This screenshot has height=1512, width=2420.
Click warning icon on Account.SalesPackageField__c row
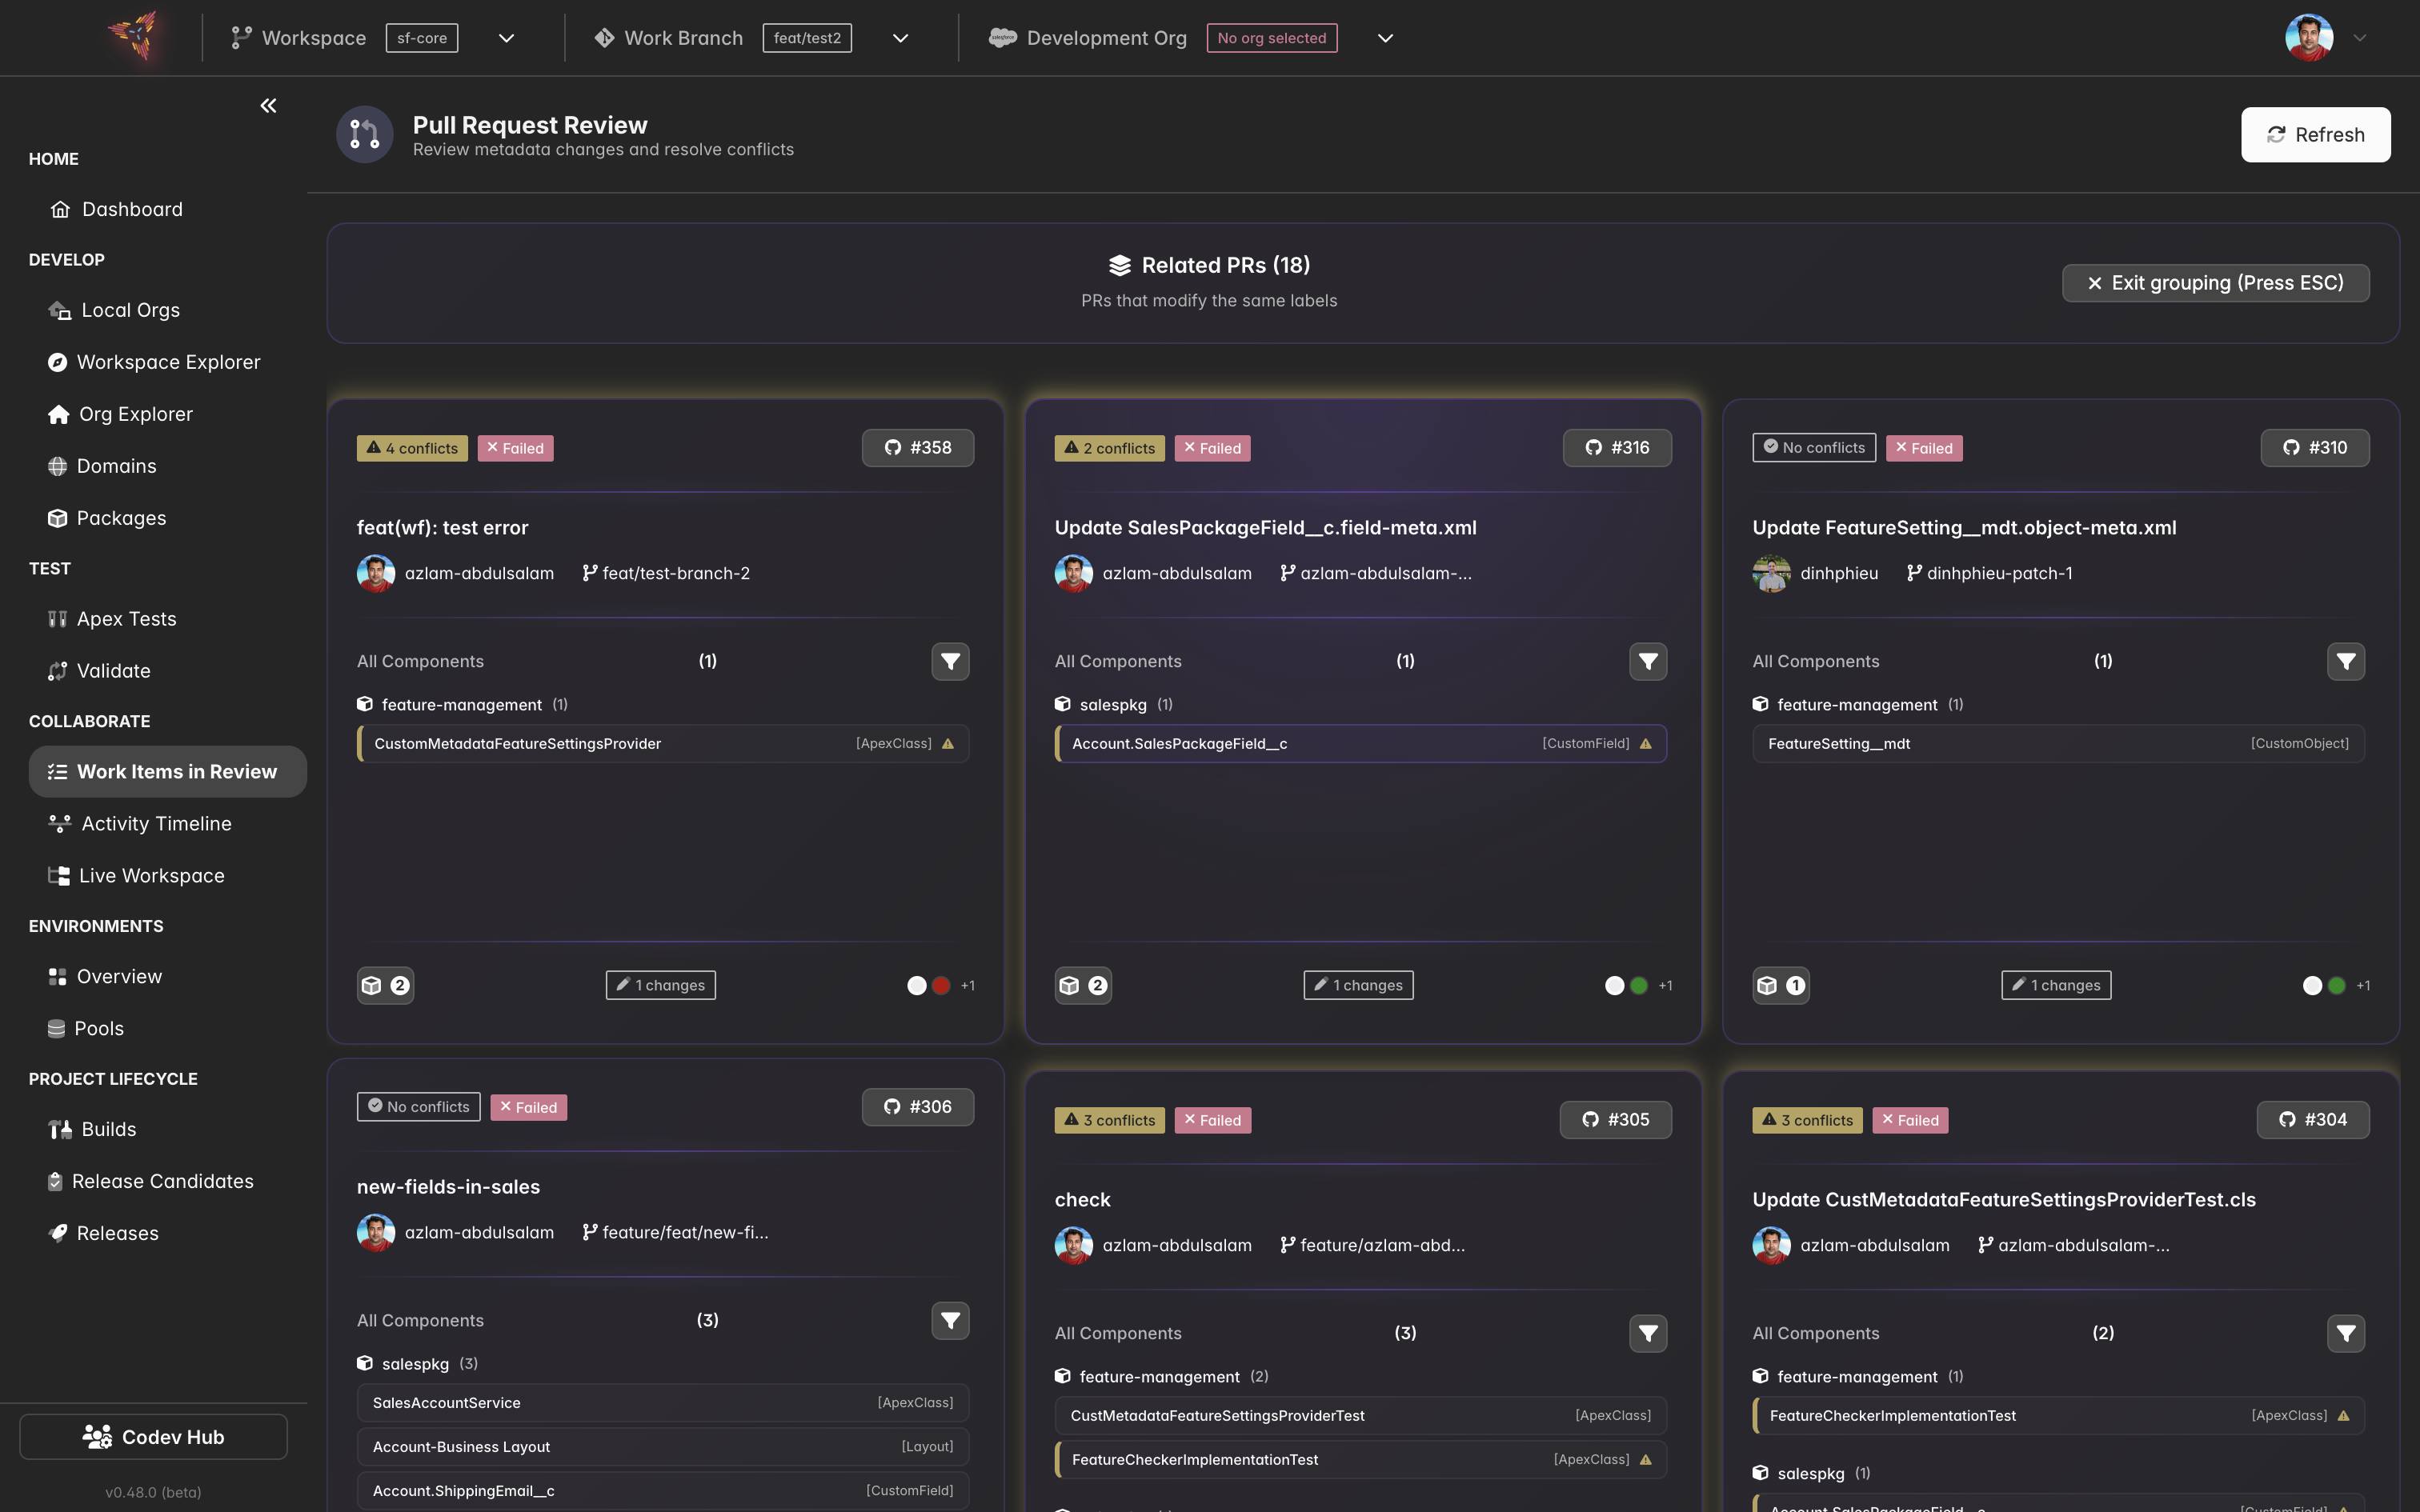click(x=1646, y=744)
